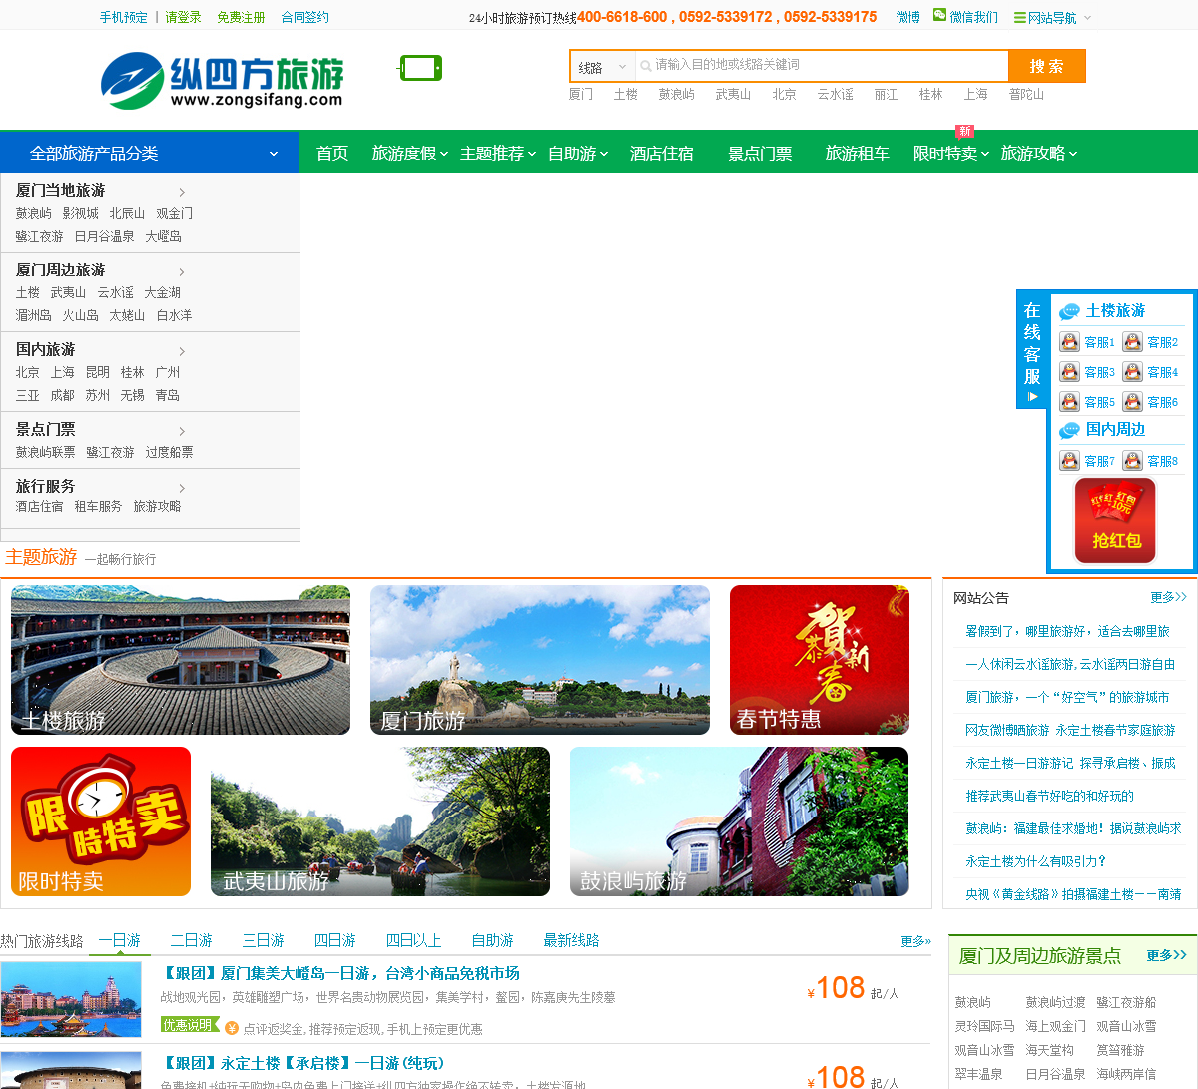The width and height of the screenshot is (1198, 1089).
Task: Click the 合同签约 link
Action: [x=304, y=17]
